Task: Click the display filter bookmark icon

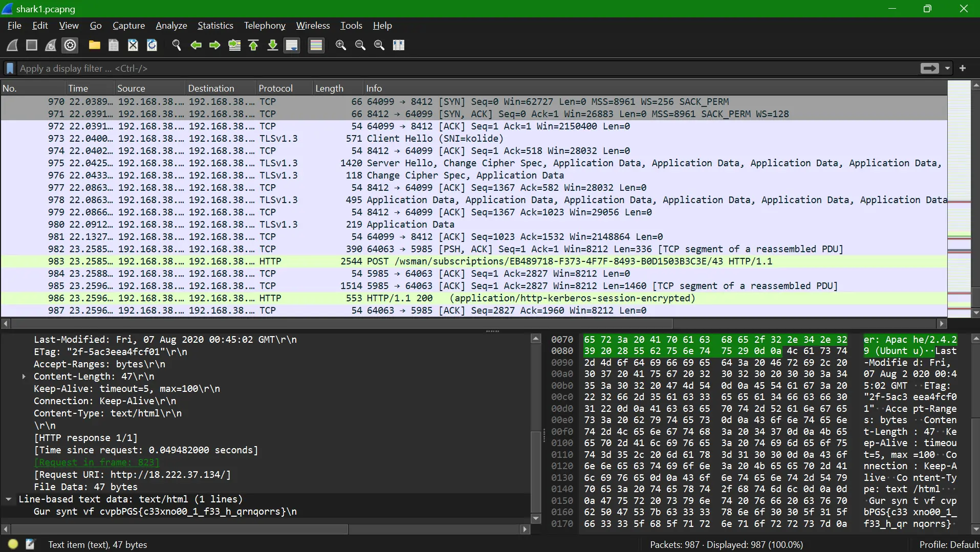Action: (10, 68)
